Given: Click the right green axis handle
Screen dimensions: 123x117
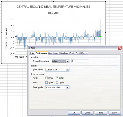Looking at the screenshot, I should coord(101,37).
